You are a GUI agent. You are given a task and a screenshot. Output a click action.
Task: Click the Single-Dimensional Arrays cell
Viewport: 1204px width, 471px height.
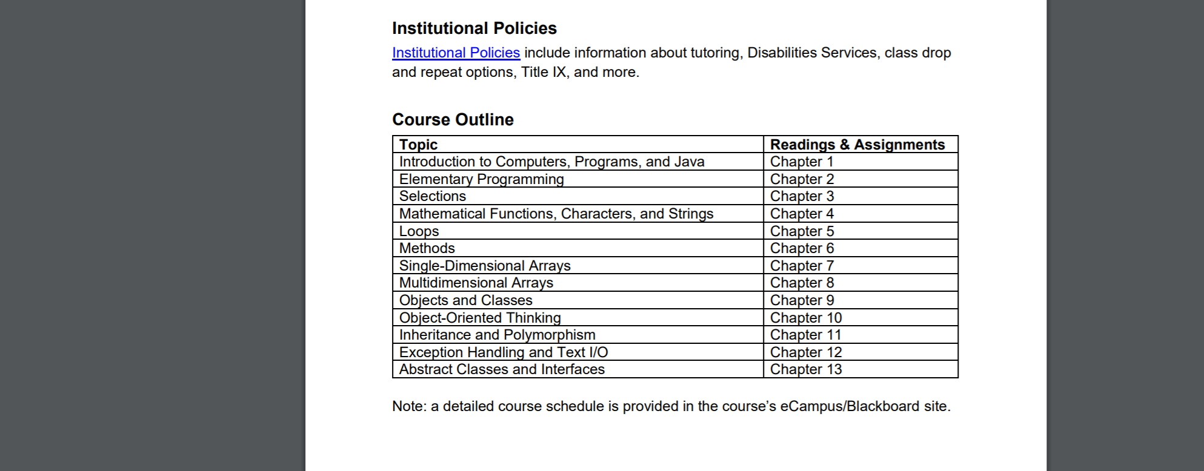coord(578,266)
